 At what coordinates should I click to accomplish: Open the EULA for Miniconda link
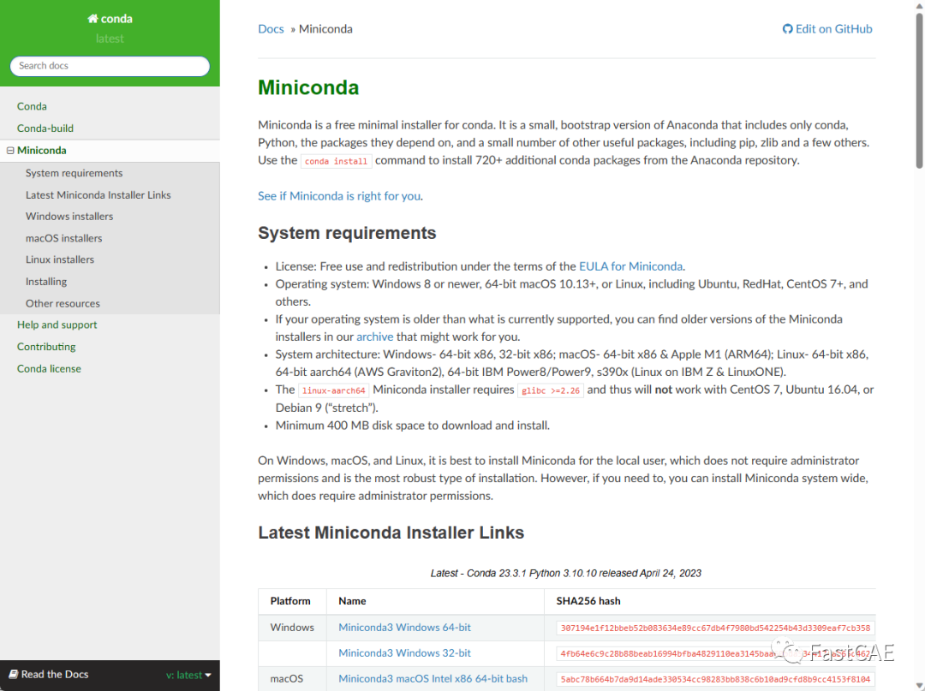click(x=630, y=266)
